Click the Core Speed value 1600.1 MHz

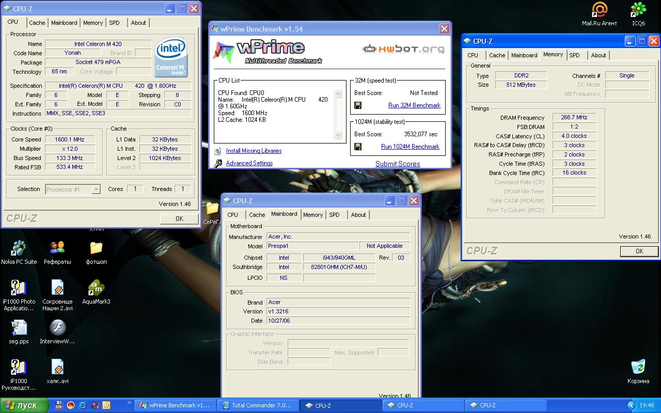click(70, 139)
